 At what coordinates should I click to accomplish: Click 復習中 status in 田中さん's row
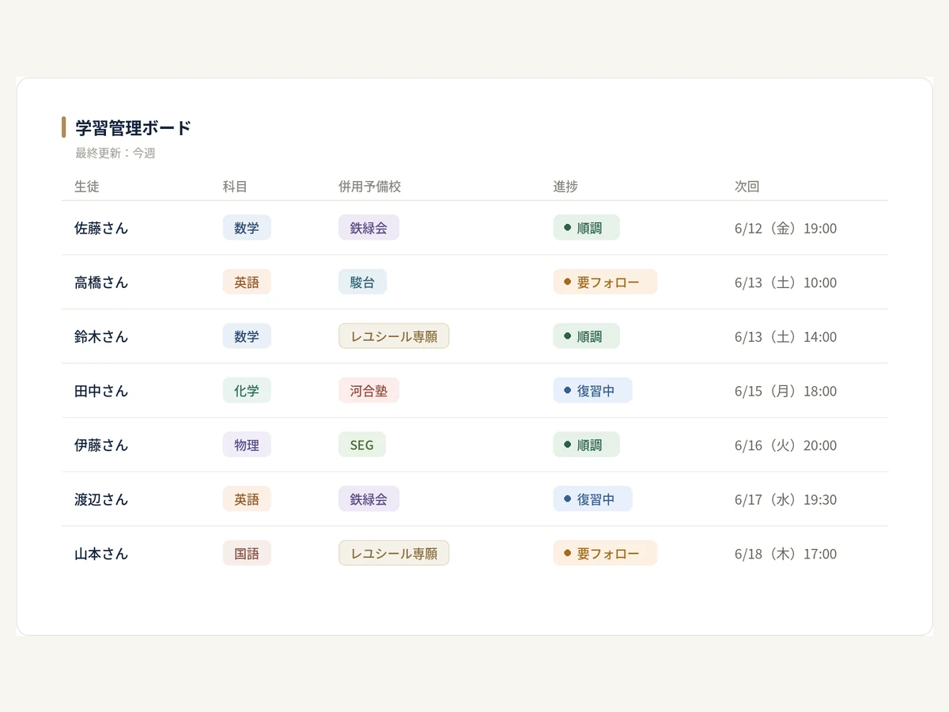click(x=592, y=391)
